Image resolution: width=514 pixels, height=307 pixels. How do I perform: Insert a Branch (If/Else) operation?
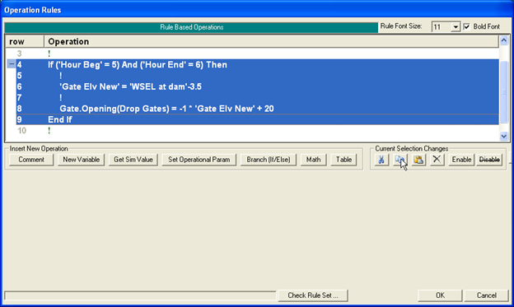pyautogui.click(x=269, y=160)
